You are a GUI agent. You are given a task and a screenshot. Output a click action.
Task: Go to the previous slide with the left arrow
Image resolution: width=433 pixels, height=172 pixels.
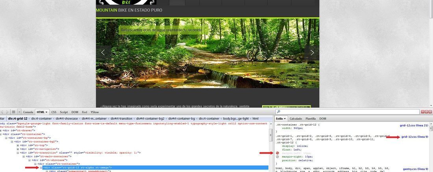point(103,53)
